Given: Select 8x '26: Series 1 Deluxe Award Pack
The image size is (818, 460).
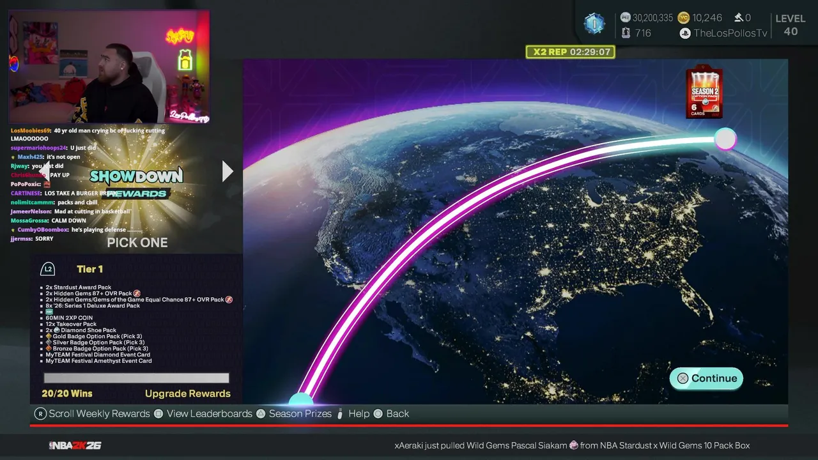Looking at the screenshot, I should [93, 305].
